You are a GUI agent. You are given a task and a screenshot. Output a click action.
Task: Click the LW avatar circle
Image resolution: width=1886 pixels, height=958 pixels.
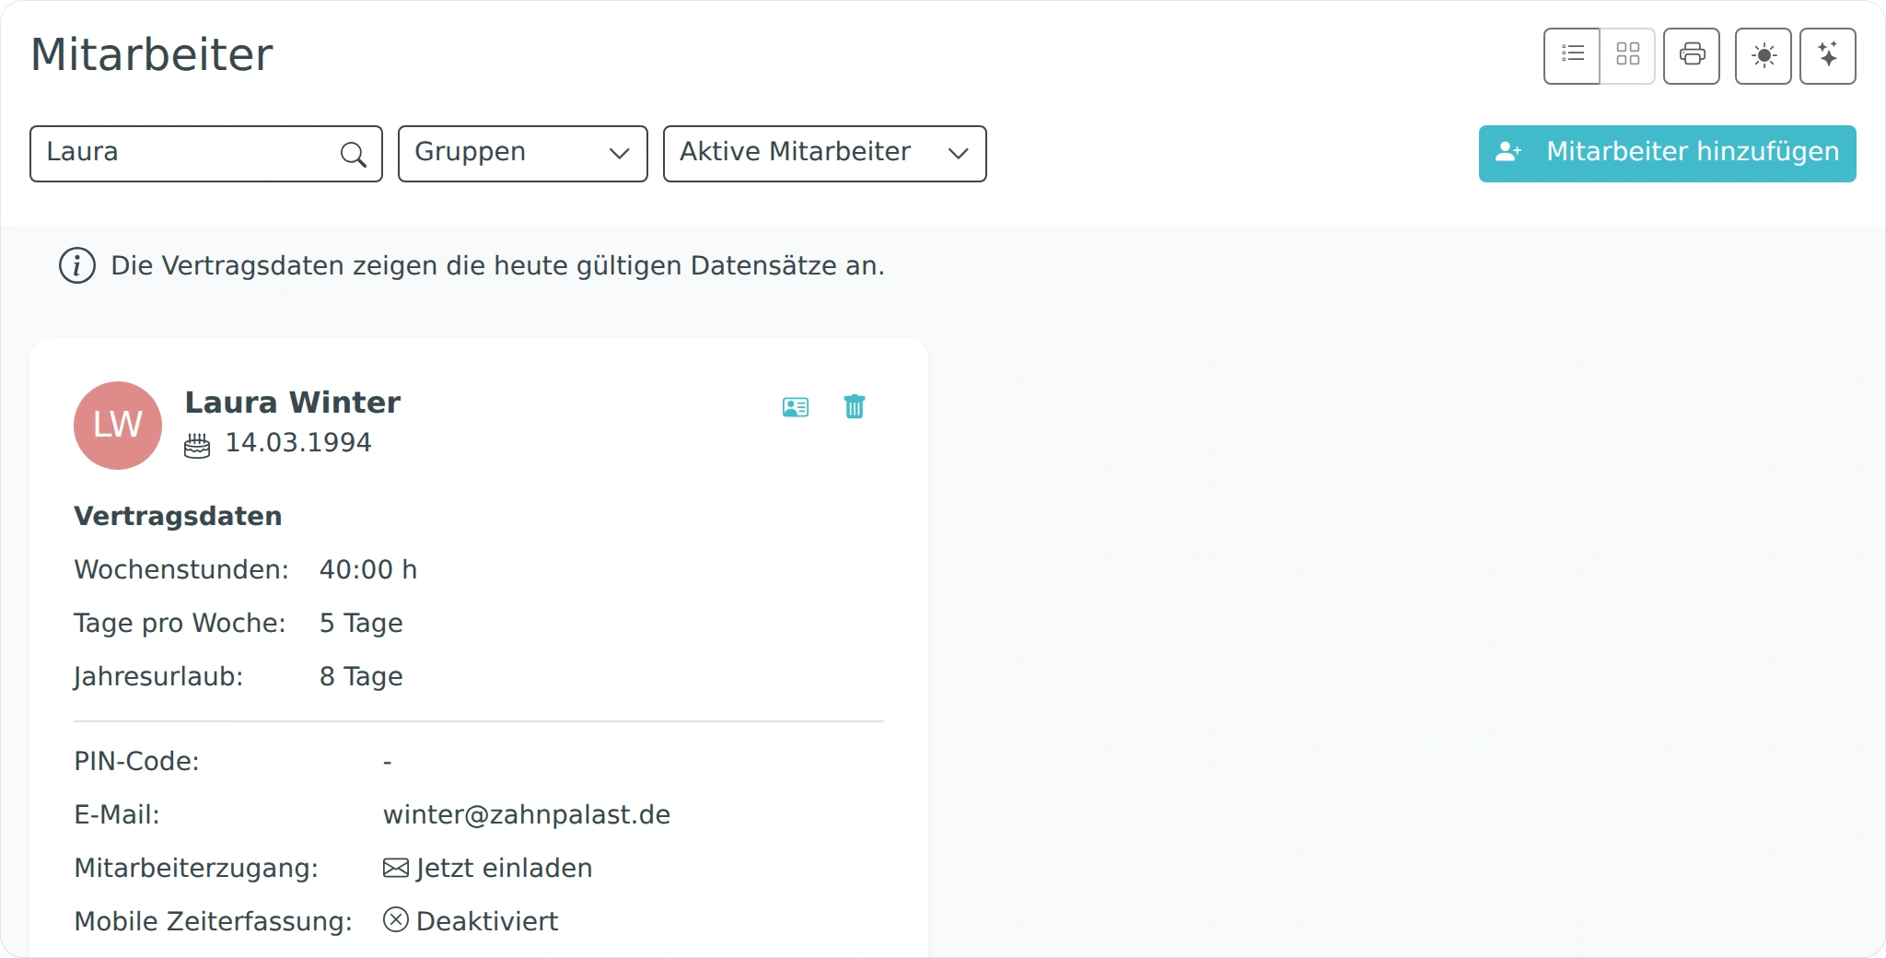[118, 426]
